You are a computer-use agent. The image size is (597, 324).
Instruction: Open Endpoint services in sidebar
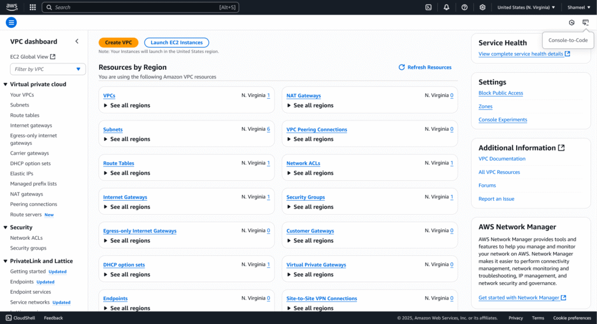(30, 291)
